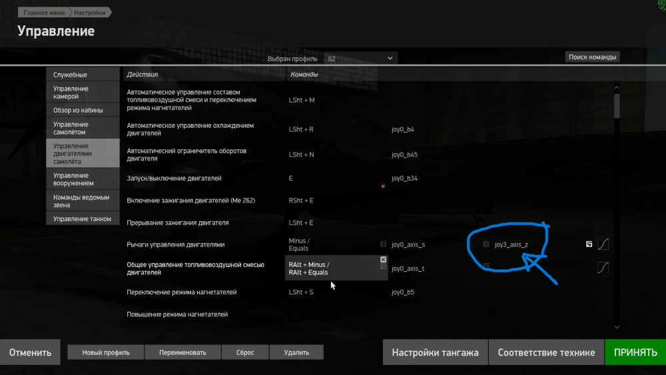This screenshot has width=666, height=375.
Task: Create a profile with Новый профиль
Action: 106,352
